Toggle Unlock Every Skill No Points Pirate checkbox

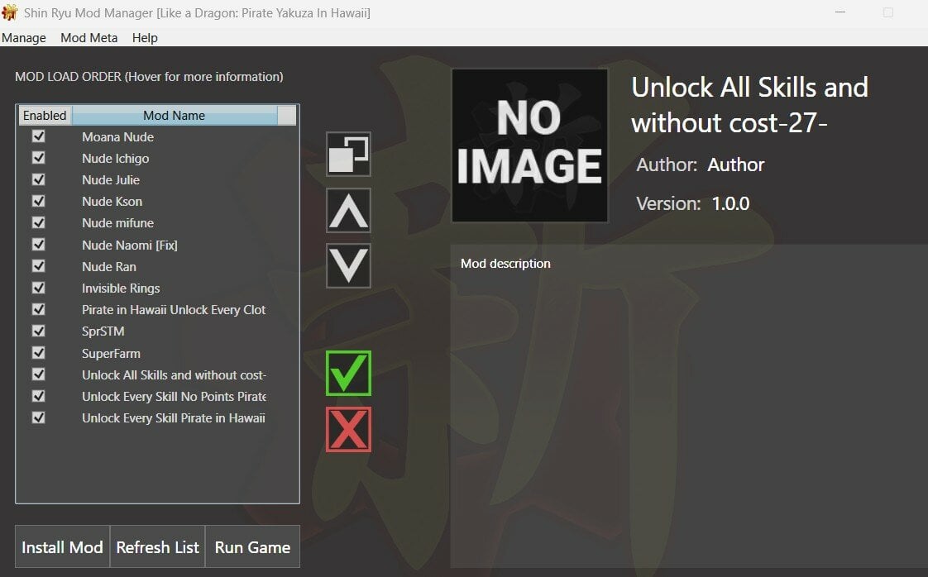39,396
